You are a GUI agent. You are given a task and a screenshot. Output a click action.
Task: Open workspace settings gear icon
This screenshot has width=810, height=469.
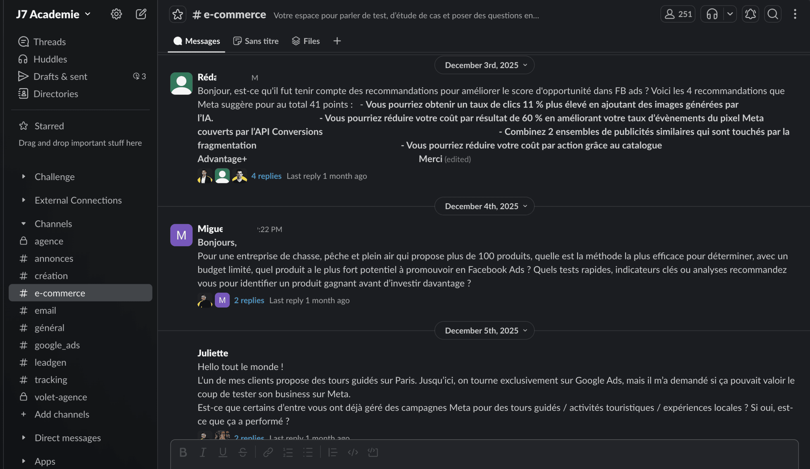coord(116,14)
